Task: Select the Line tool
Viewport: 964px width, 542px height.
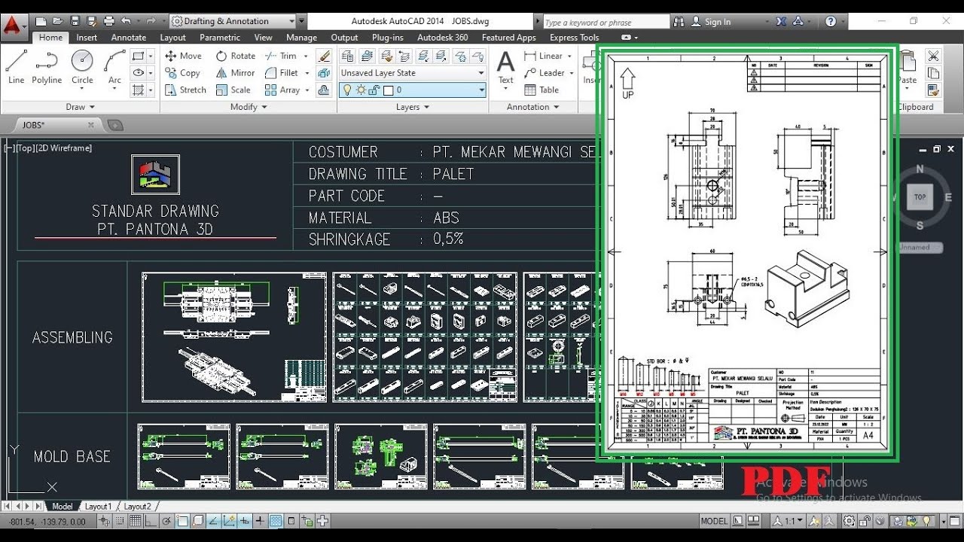Action: click(x=16, y=67)
